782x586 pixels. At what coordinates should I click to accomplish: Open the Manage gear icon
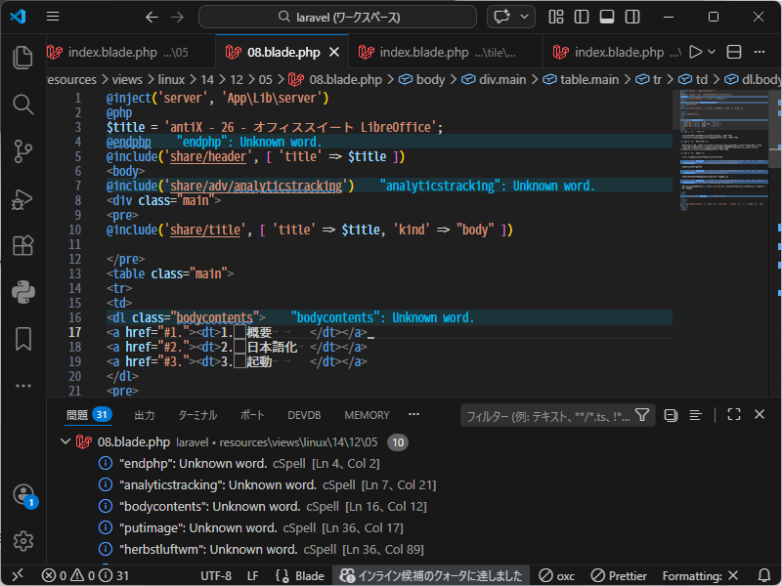tap(22, 540)
